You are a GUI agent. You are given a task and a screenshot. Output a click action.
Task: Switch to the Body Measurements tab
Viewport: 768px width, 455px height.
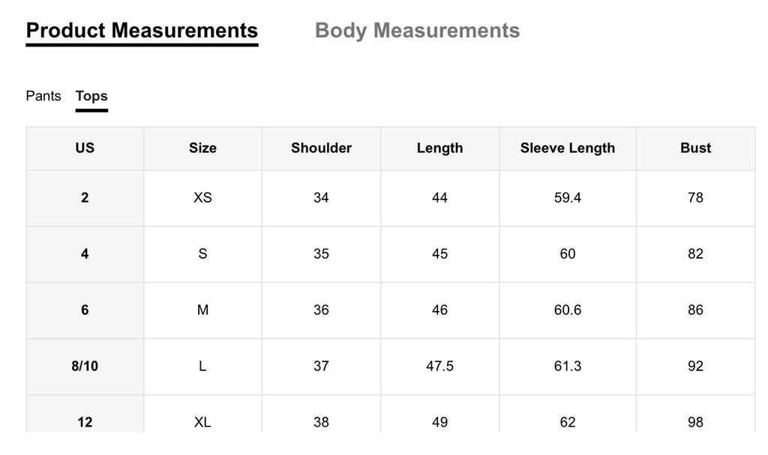pos(417,31)
